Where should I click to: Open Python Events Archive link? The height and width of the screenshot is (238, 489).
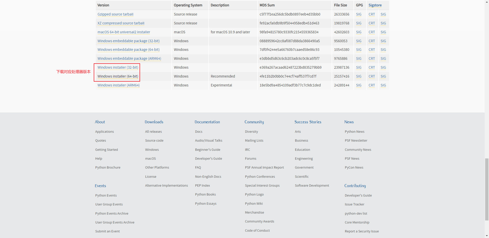tap(112, 213)
